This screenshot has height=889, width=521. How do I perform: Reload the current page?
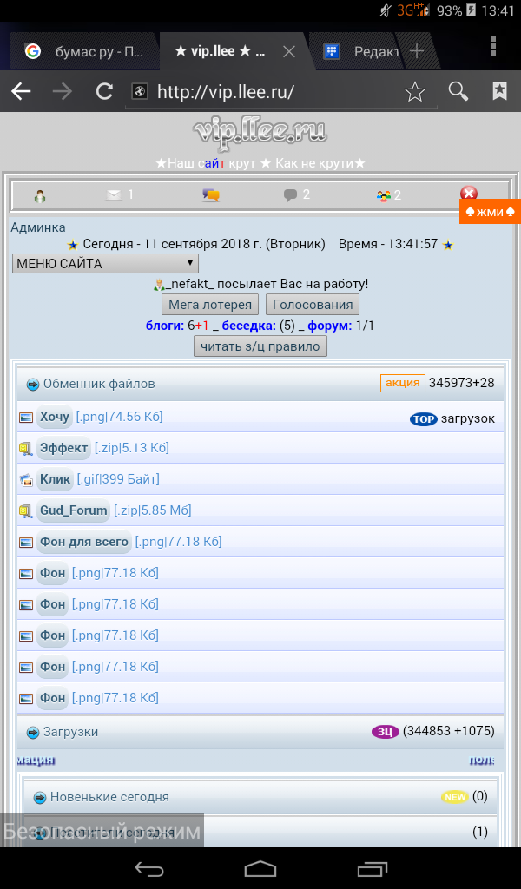click(x=104, y=92)
